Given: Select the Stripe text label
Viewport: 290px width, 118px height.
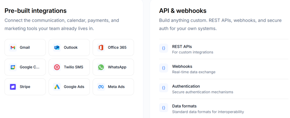Looking at the screenshot, I should coord(25,87).
